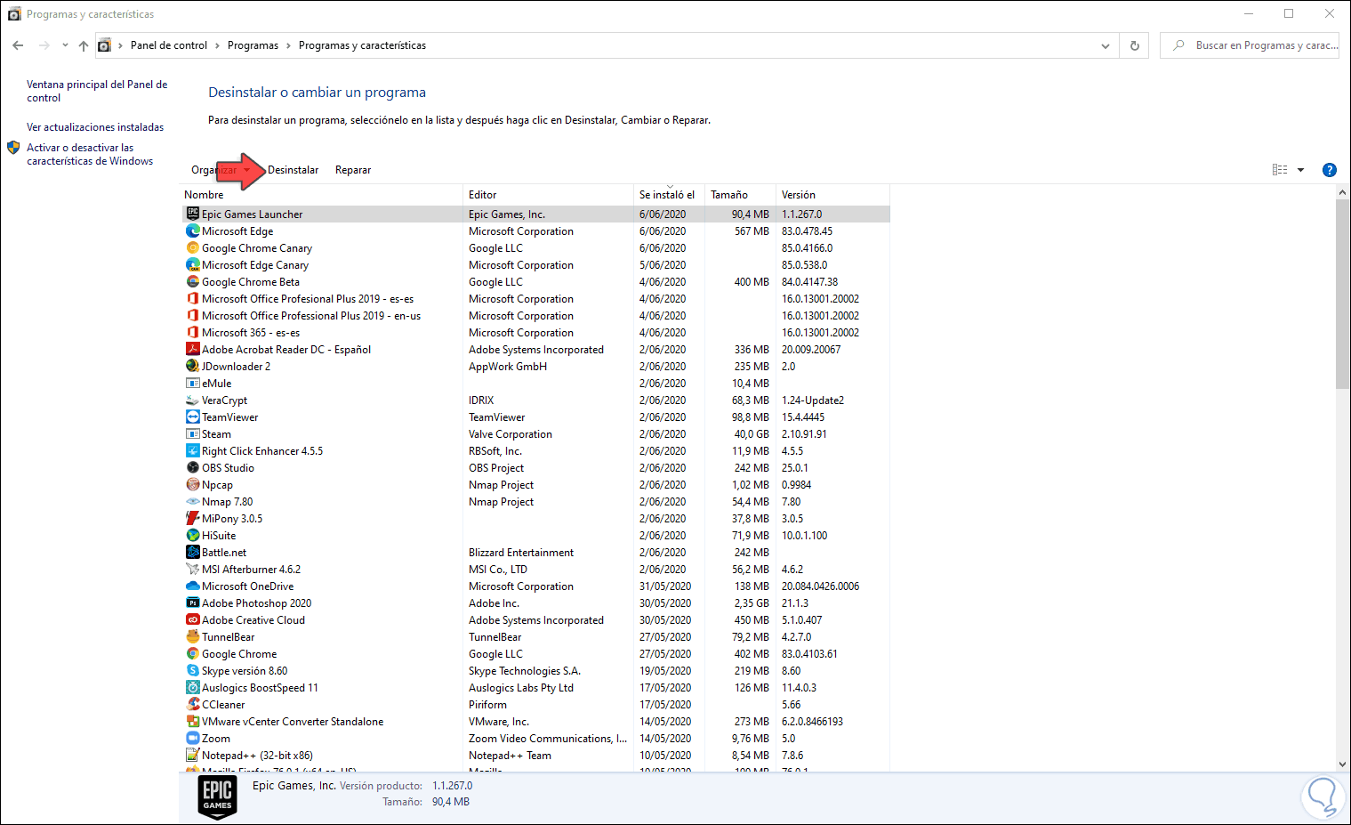
Task: Expand the address bar history dropdown
Action: pyautogui.click(x=1106, y=45)
